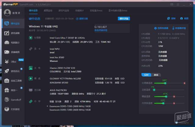Open the 喜加一 gift box icon
Screen dimensions: 195x127
[7, 90]
